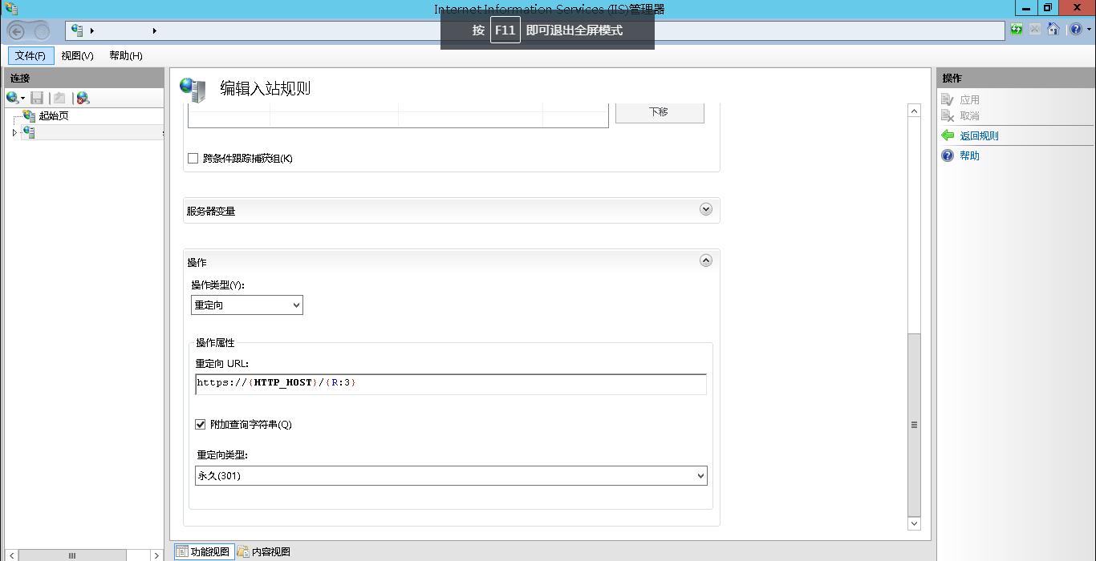Click the save connections floppy disk icon

(37, 98)
